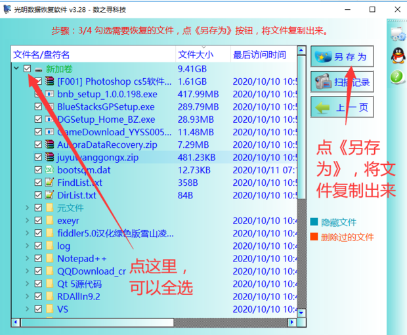The width and height of the screenshot is (407, 335).
Task: Click the folder icon beside VS
Action: pyautogui.click(x=50, y=309)
